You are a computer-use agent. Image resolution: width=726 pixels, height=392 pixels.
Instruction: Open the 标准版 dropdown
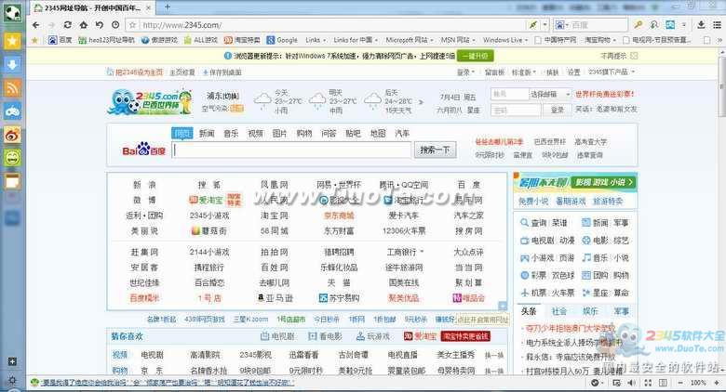pos(524,72)
